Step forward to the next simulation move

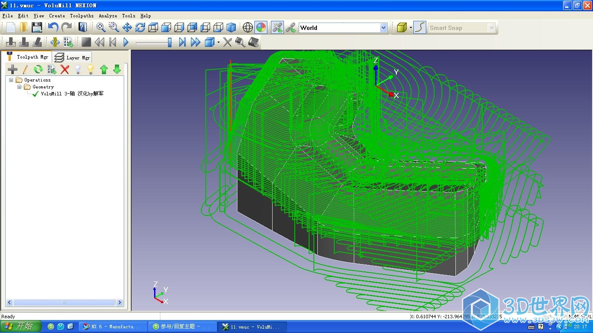182,42
